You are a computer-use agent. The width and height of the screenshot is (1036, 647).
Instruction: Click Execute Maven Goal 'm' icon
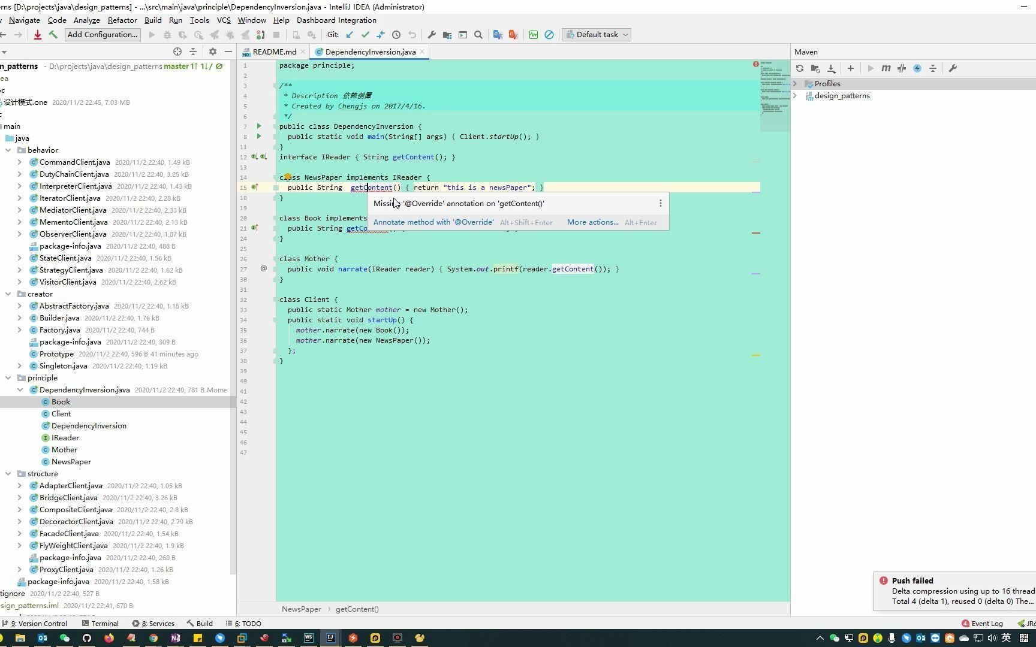(886, 68)
